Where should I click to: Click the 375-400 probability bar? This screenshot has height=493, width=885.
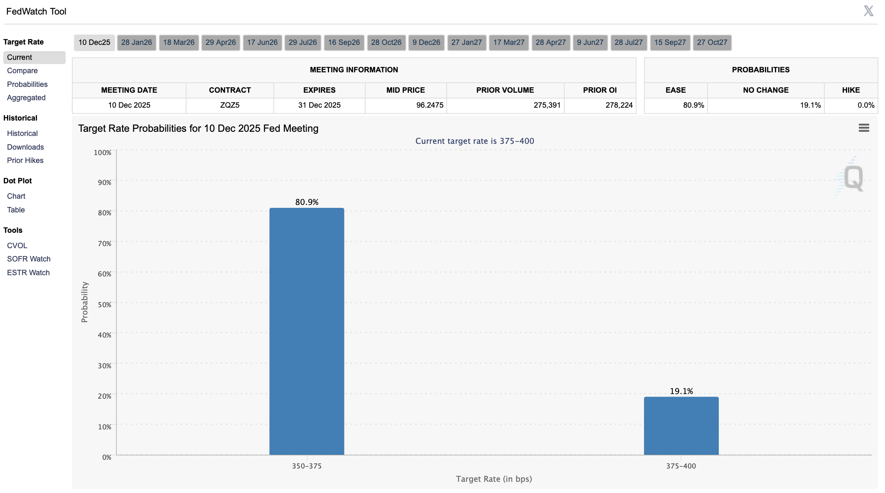click(681, 426)
